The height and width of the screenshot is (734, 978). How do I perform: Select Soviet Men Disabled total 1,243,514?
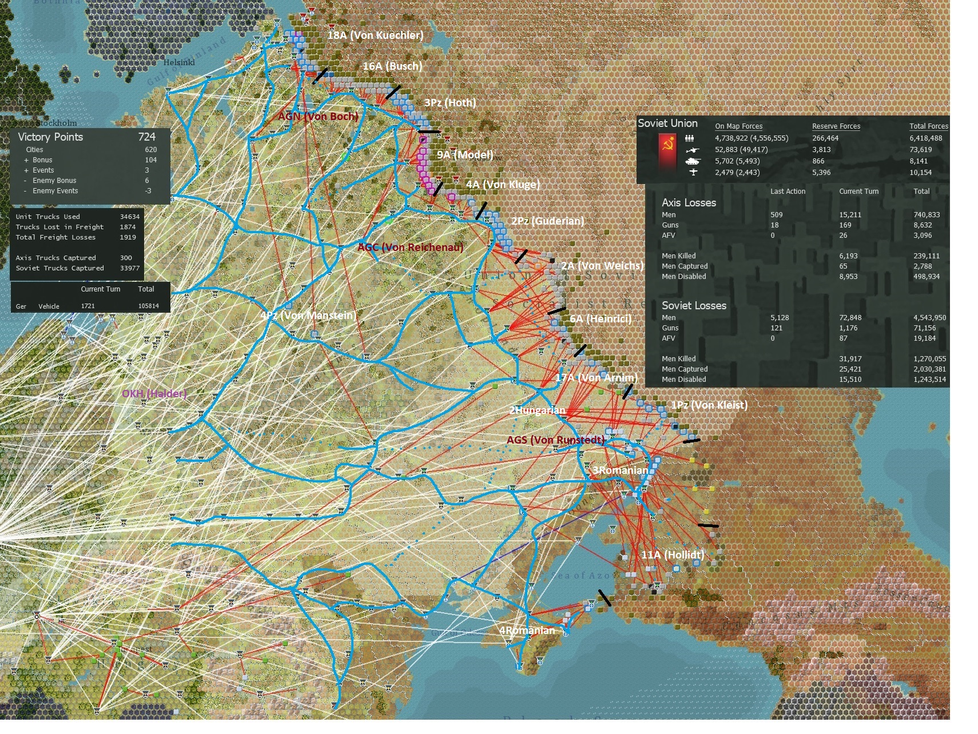(x=929, y=380)
